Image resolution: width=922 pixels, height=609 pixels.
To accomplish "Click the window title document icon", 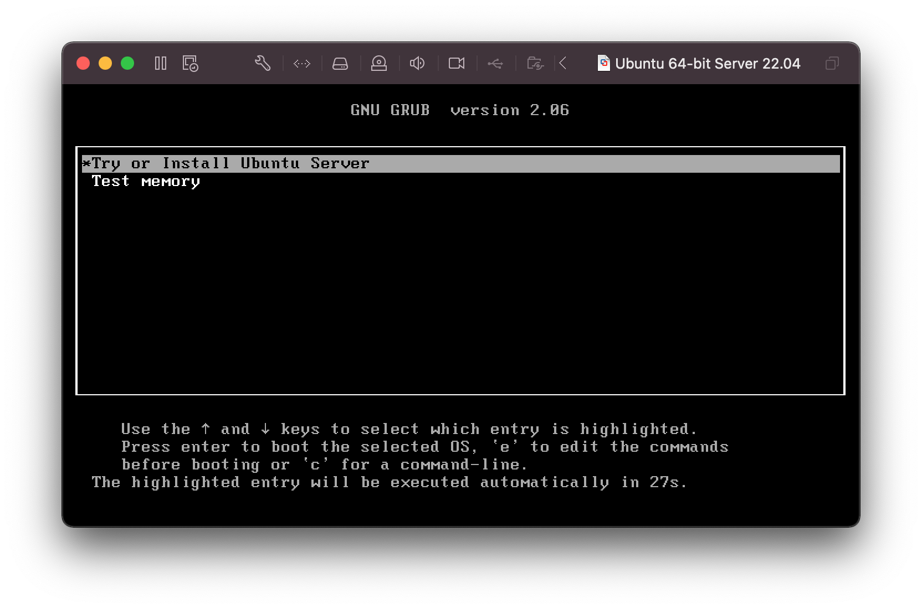I will pos(603,63).
